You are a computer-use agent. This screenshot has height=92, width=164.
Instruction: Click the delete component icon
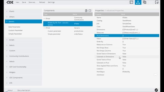[x=90, y=11]
